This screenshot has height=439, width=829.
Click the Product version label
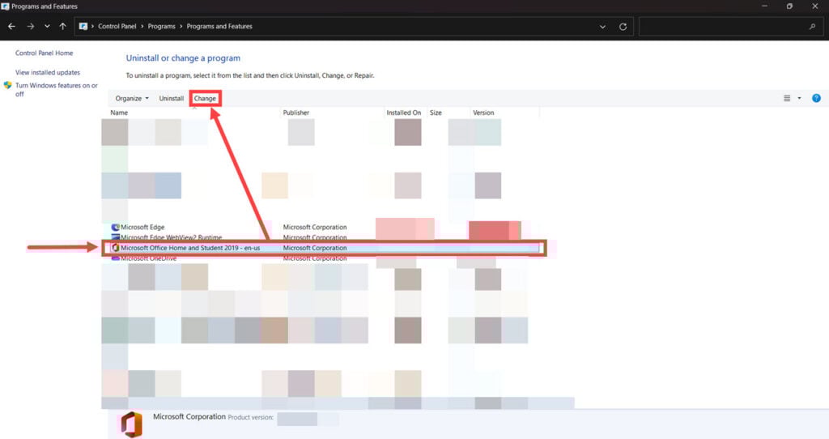click(x=251, y=417)
